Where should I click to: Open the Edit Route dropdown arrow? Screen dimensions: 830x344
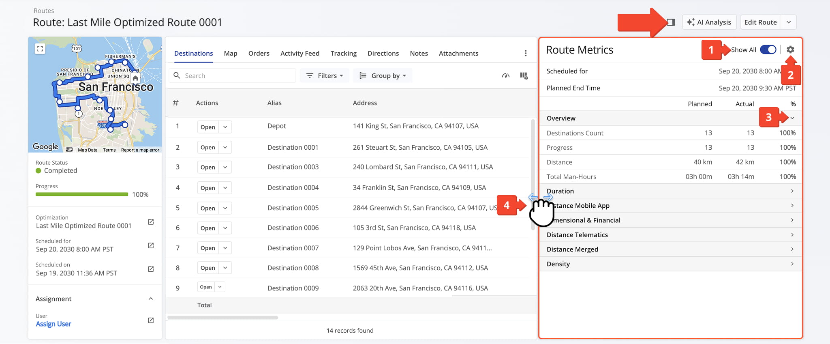pos(789,22)
